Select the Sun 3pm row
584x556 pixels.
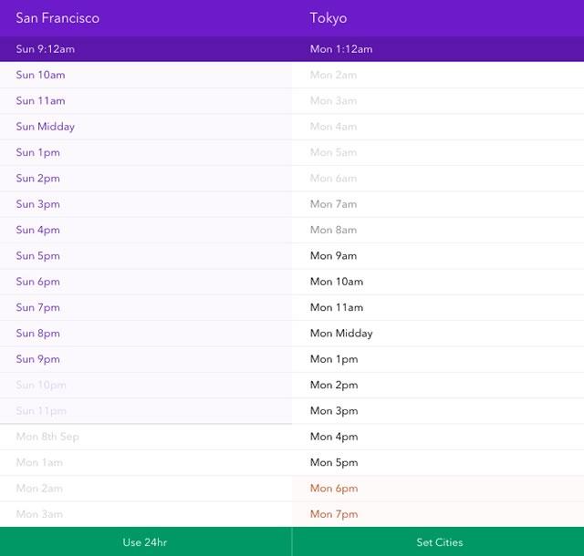pos(146,204)
